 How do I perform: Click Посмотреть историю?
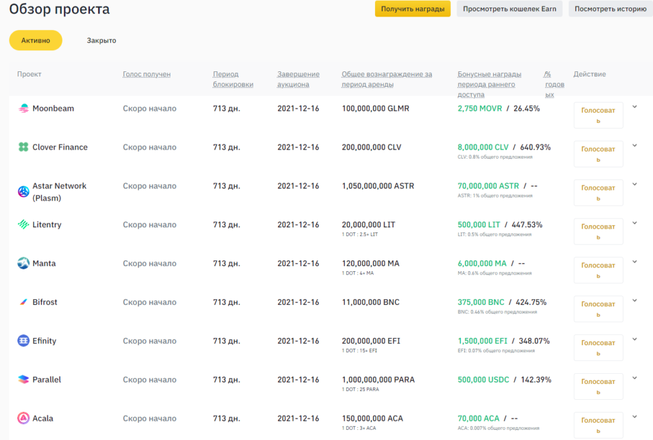tap(610, 9)
